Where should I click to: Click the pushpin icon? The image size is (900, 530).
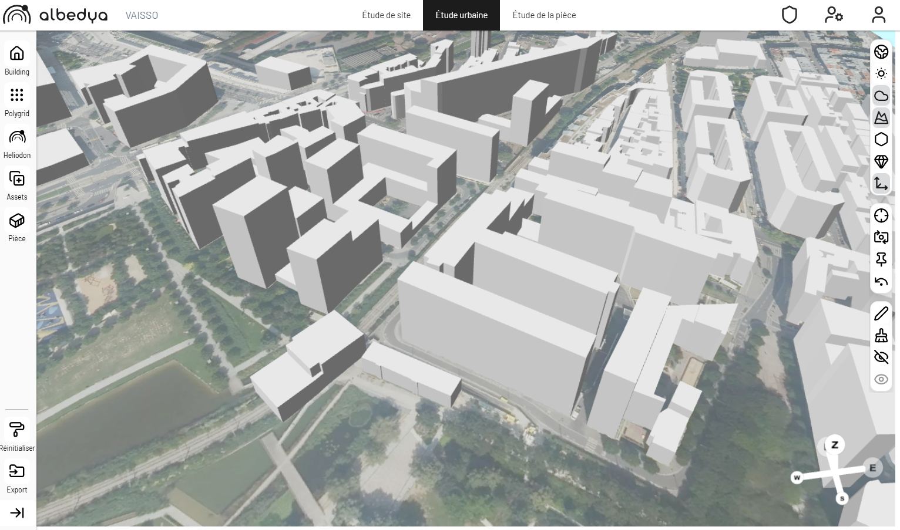(x=881, y=259)
